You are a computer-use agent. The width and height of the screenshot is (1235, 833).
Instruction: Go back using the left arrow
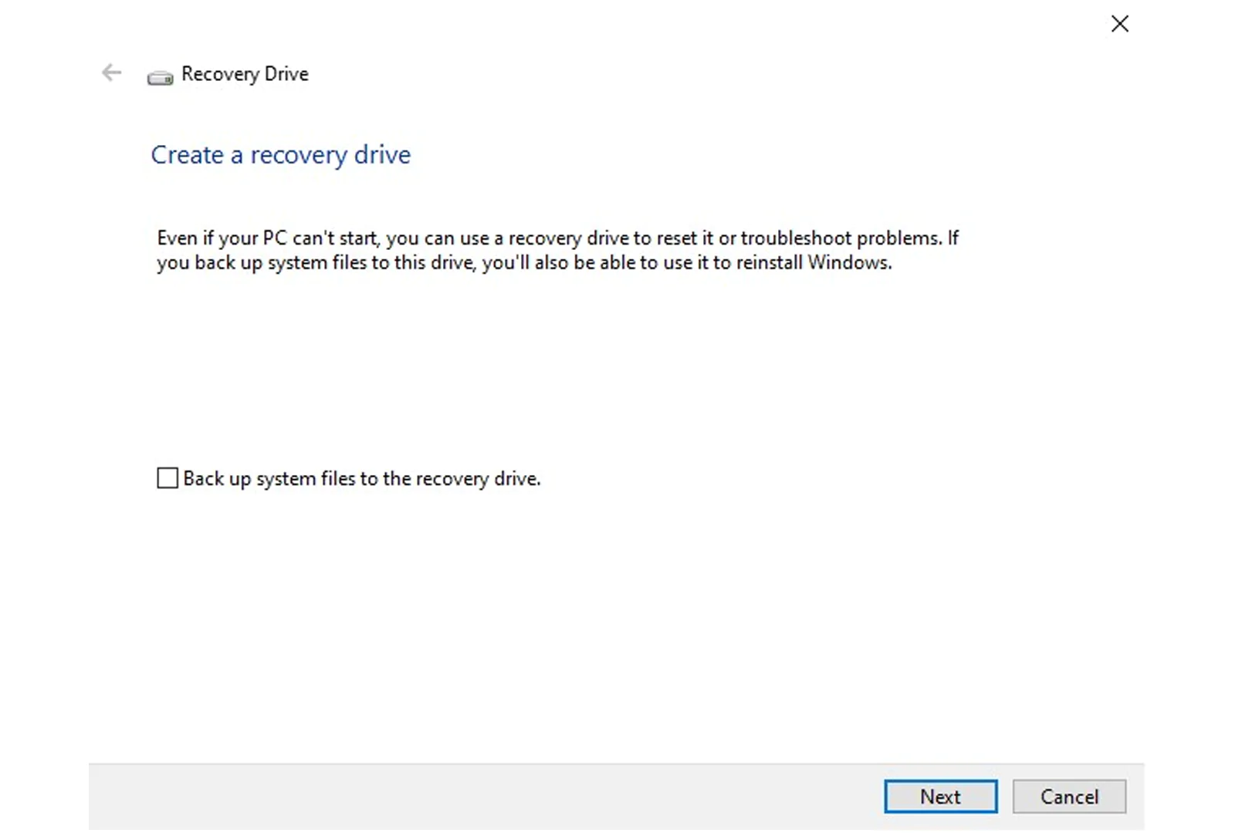pos(112,73)
